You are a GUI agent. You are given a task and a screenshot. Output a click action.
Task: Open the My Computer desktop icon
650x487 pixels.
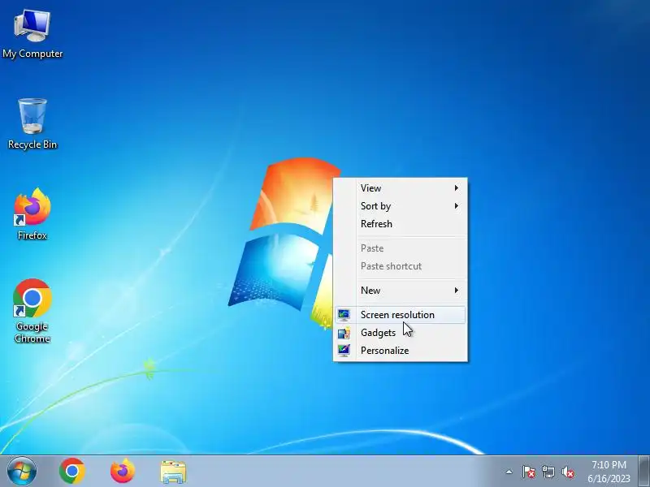32,34
